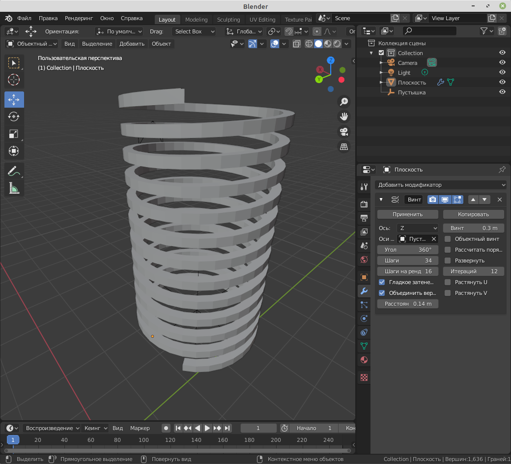Viewport: 511px width, 464px height.
Task: Open the Material properties tab icon
Action: (x=364, y=360)
